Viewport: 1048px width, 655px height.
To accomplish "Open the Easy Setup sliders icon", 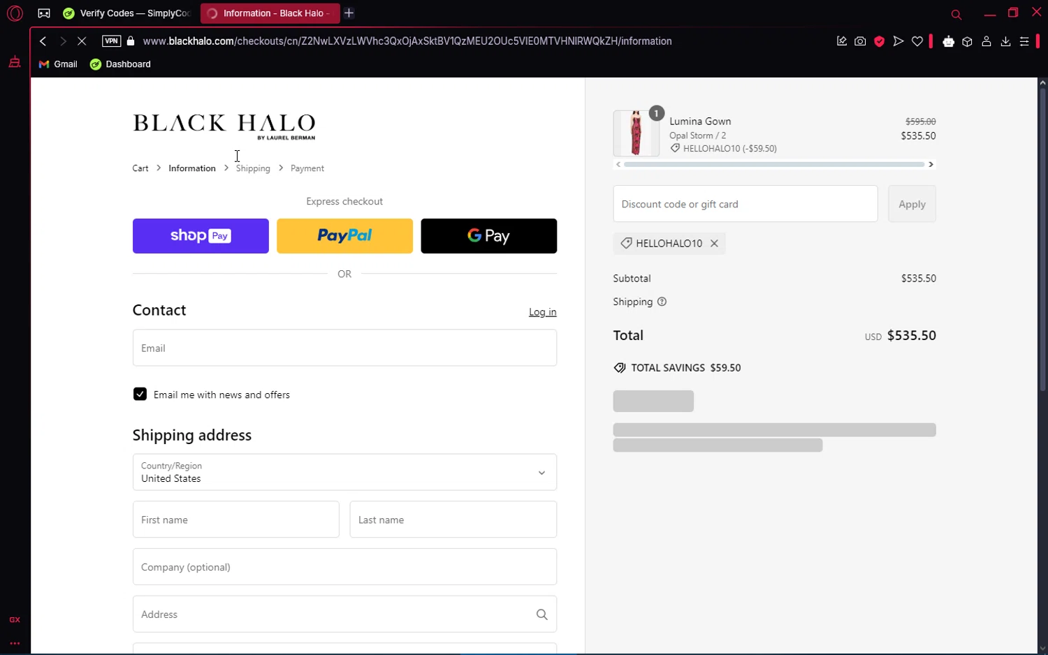I will coord(1024,41).
